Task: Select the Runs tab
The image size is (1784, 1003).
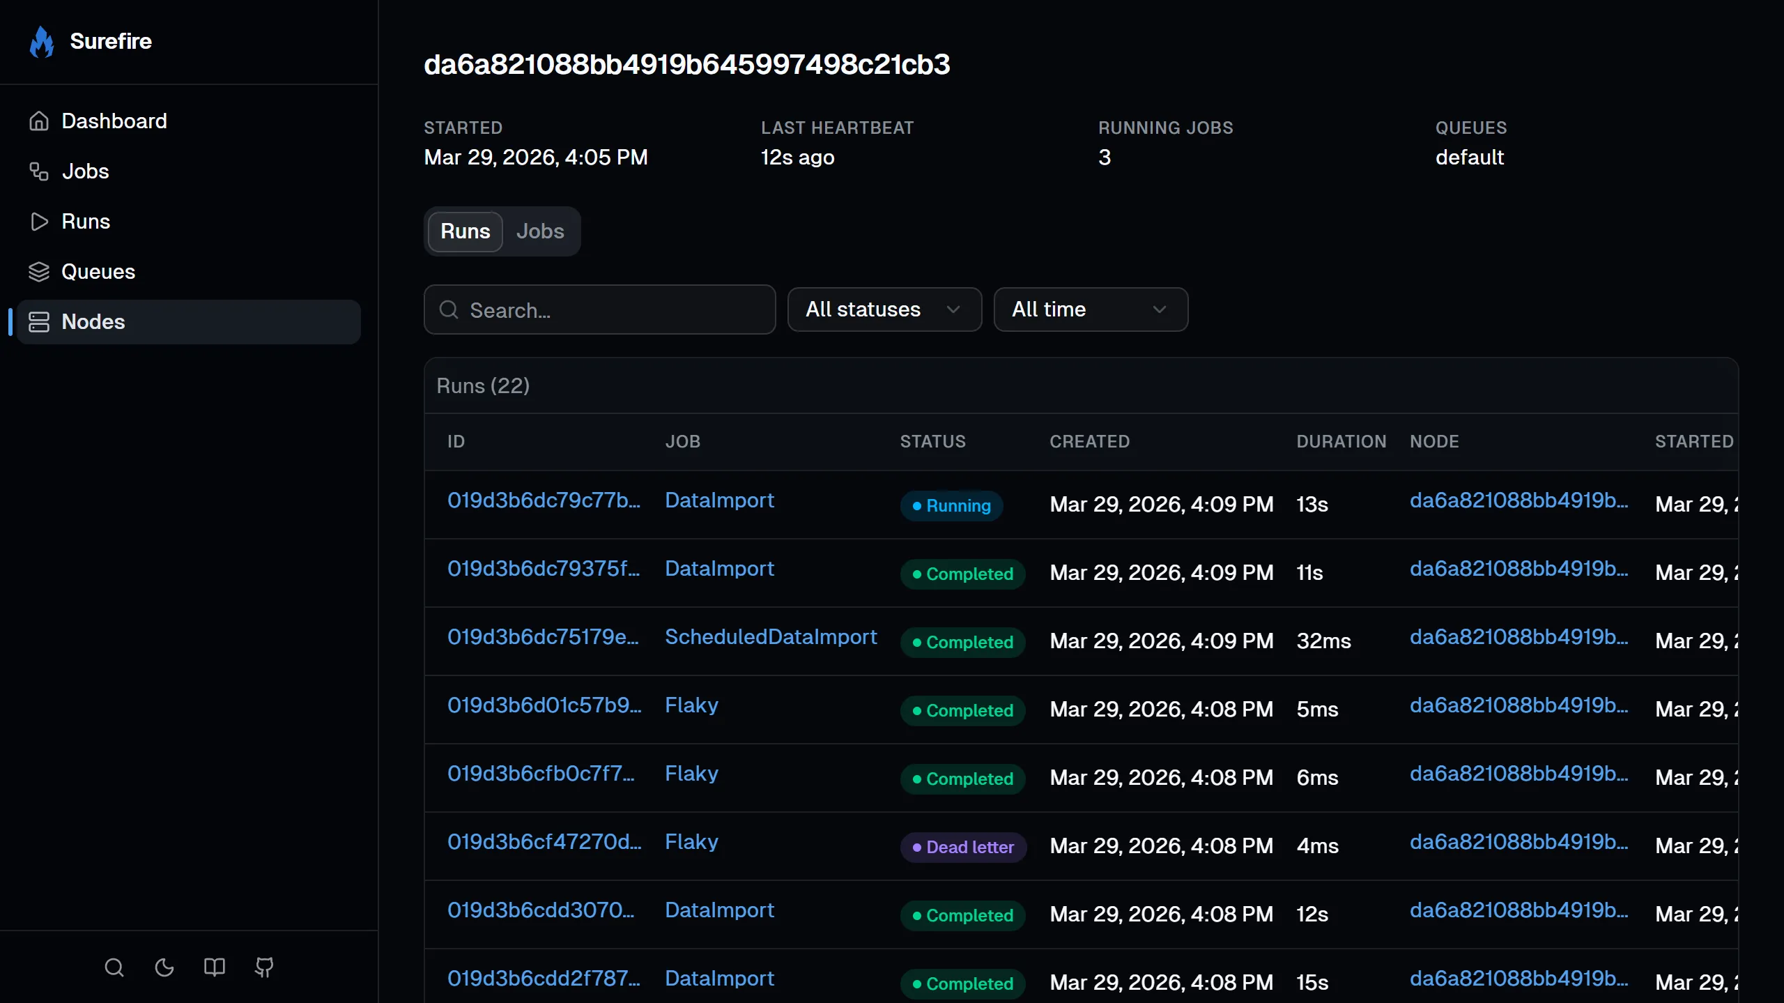Action: click(465, 231)
